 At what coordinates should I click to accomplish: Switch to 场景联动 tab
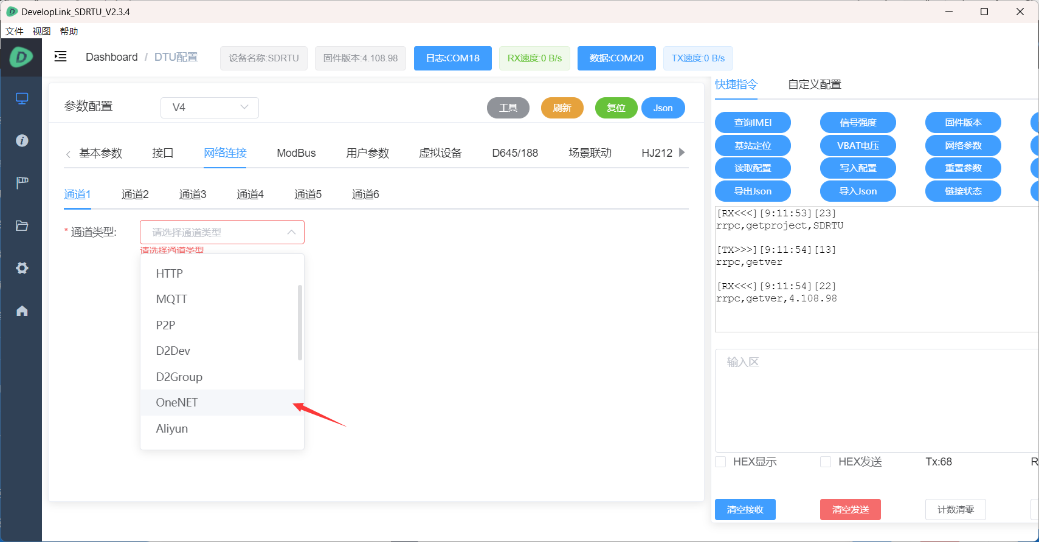click(x=590, y=153)
